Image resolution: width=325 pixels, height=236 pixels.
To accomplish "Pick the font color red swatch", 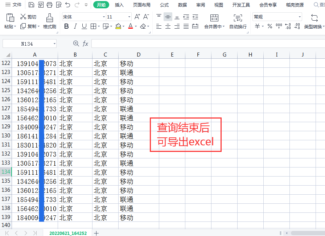I will (x=130, y=26).
